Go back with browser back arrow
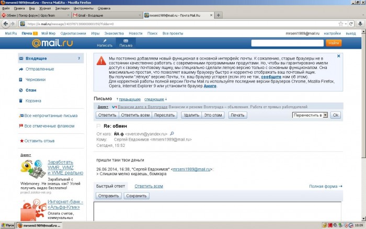The image size is (366, 229). point(6,24)
